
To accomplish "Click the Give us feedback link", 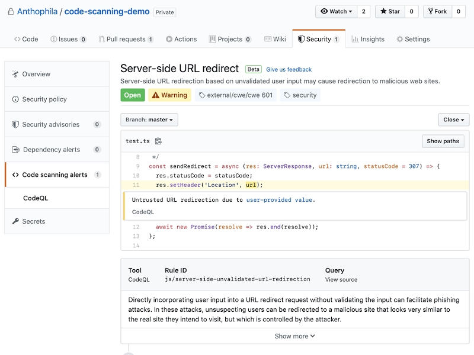I will (289, 69).
